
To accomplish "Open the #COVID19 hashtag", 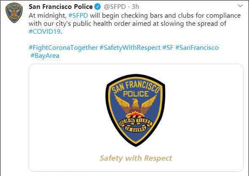I will (x=45, y=32).
